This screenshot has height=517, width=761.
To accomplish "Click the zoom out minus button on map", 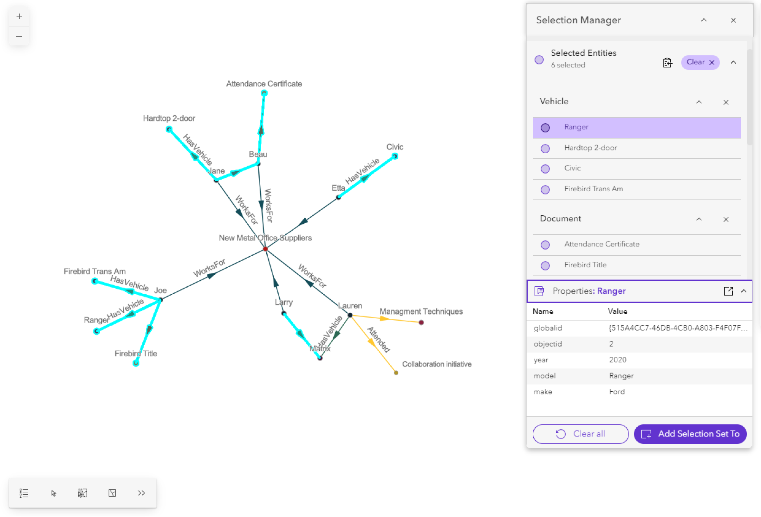I will point(18,36).
